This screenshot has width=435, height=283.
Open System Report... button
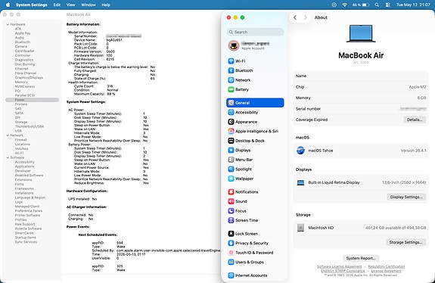pos(361,258)
